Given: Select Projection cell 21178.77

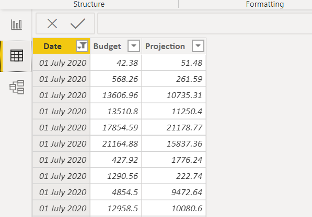Looking at the screenshot, I should [x=174, y=127].
